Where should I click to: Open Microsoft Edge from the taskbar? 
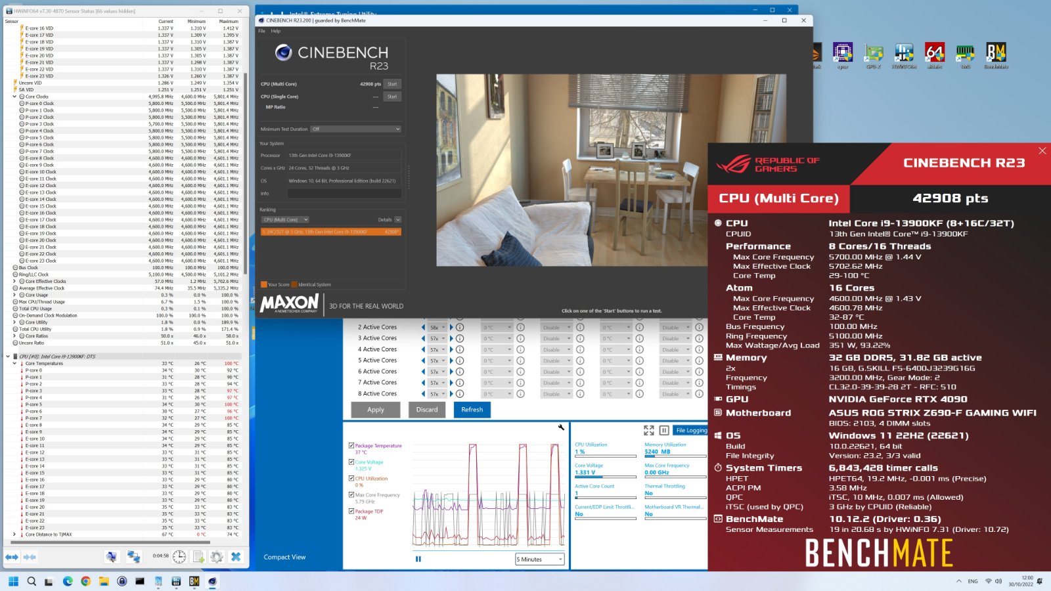click(x=68, y=581)
